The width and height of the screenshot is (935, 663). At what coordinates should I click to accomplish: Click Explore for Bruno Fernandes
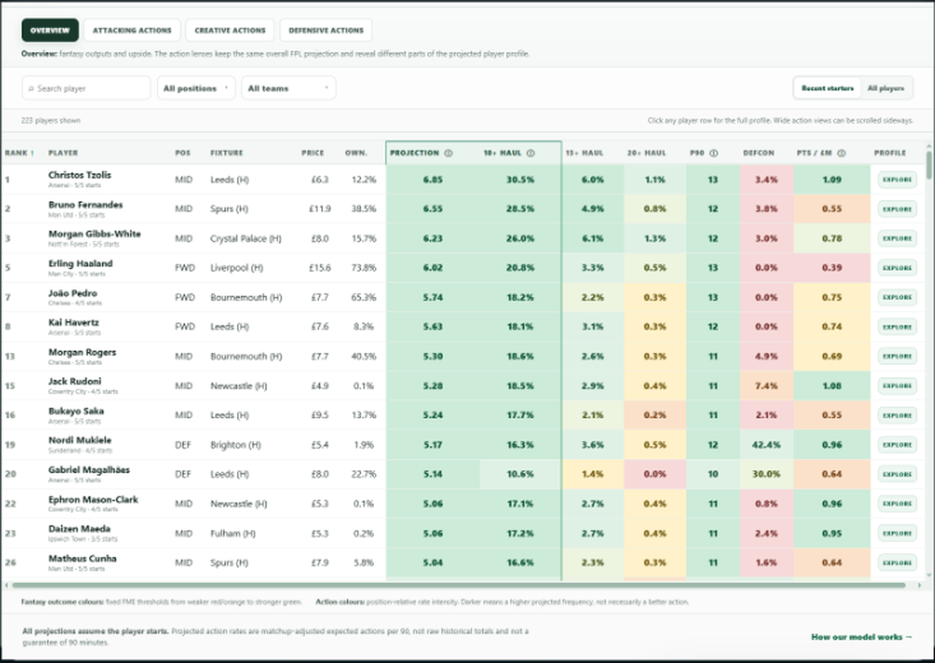pyautogui.click(x=897, y=209)
